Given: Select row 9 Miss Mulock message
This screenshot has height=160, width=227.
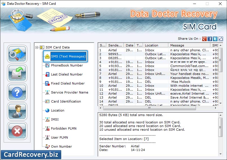Looking at the screenshot, I should [158, 82].
